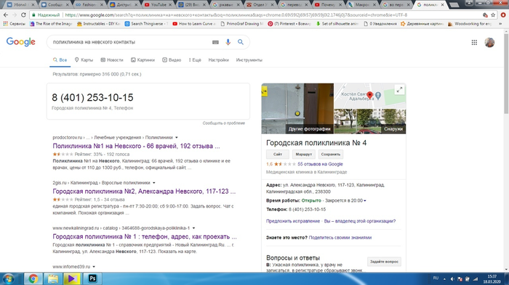
Task: Open Photoshop from the taskbar
Action: (x=92, y=278)
